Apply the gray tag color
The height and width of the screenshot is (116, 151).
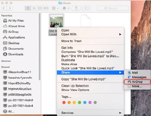[x=95, y=102]
